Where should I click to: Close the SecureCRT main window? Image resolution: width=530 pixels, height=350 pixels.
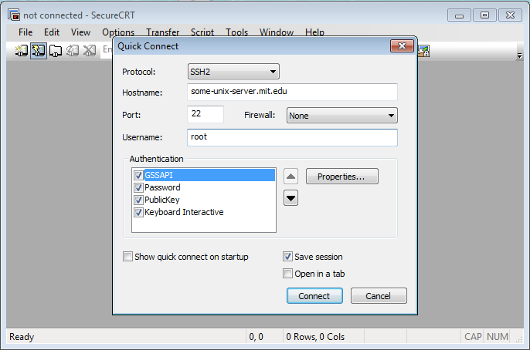pos(510,15)
